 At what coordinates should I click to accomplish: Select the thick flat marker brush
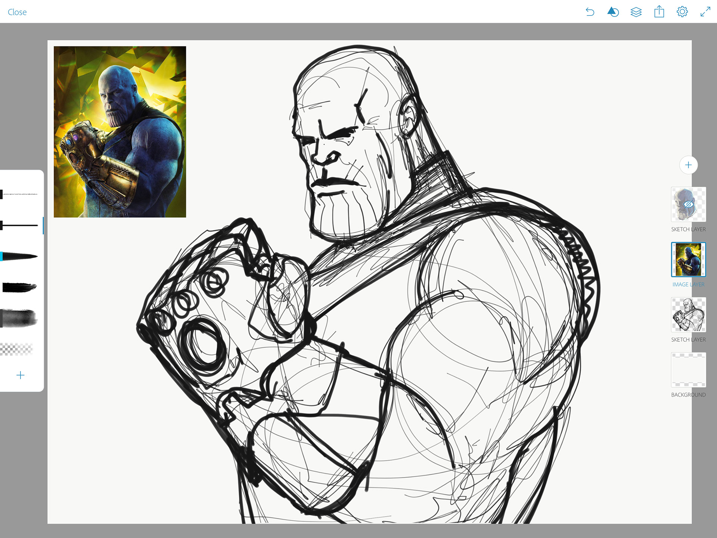tap(19, 288)
